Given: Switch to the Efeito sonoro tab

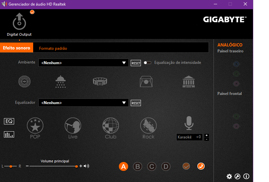Looking at the screenshot, I should pos(16,48).
